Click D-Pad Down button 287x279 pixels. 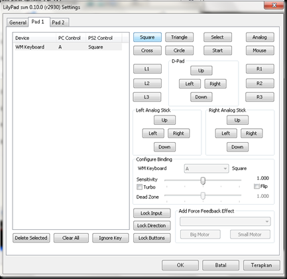click(201, 97)
